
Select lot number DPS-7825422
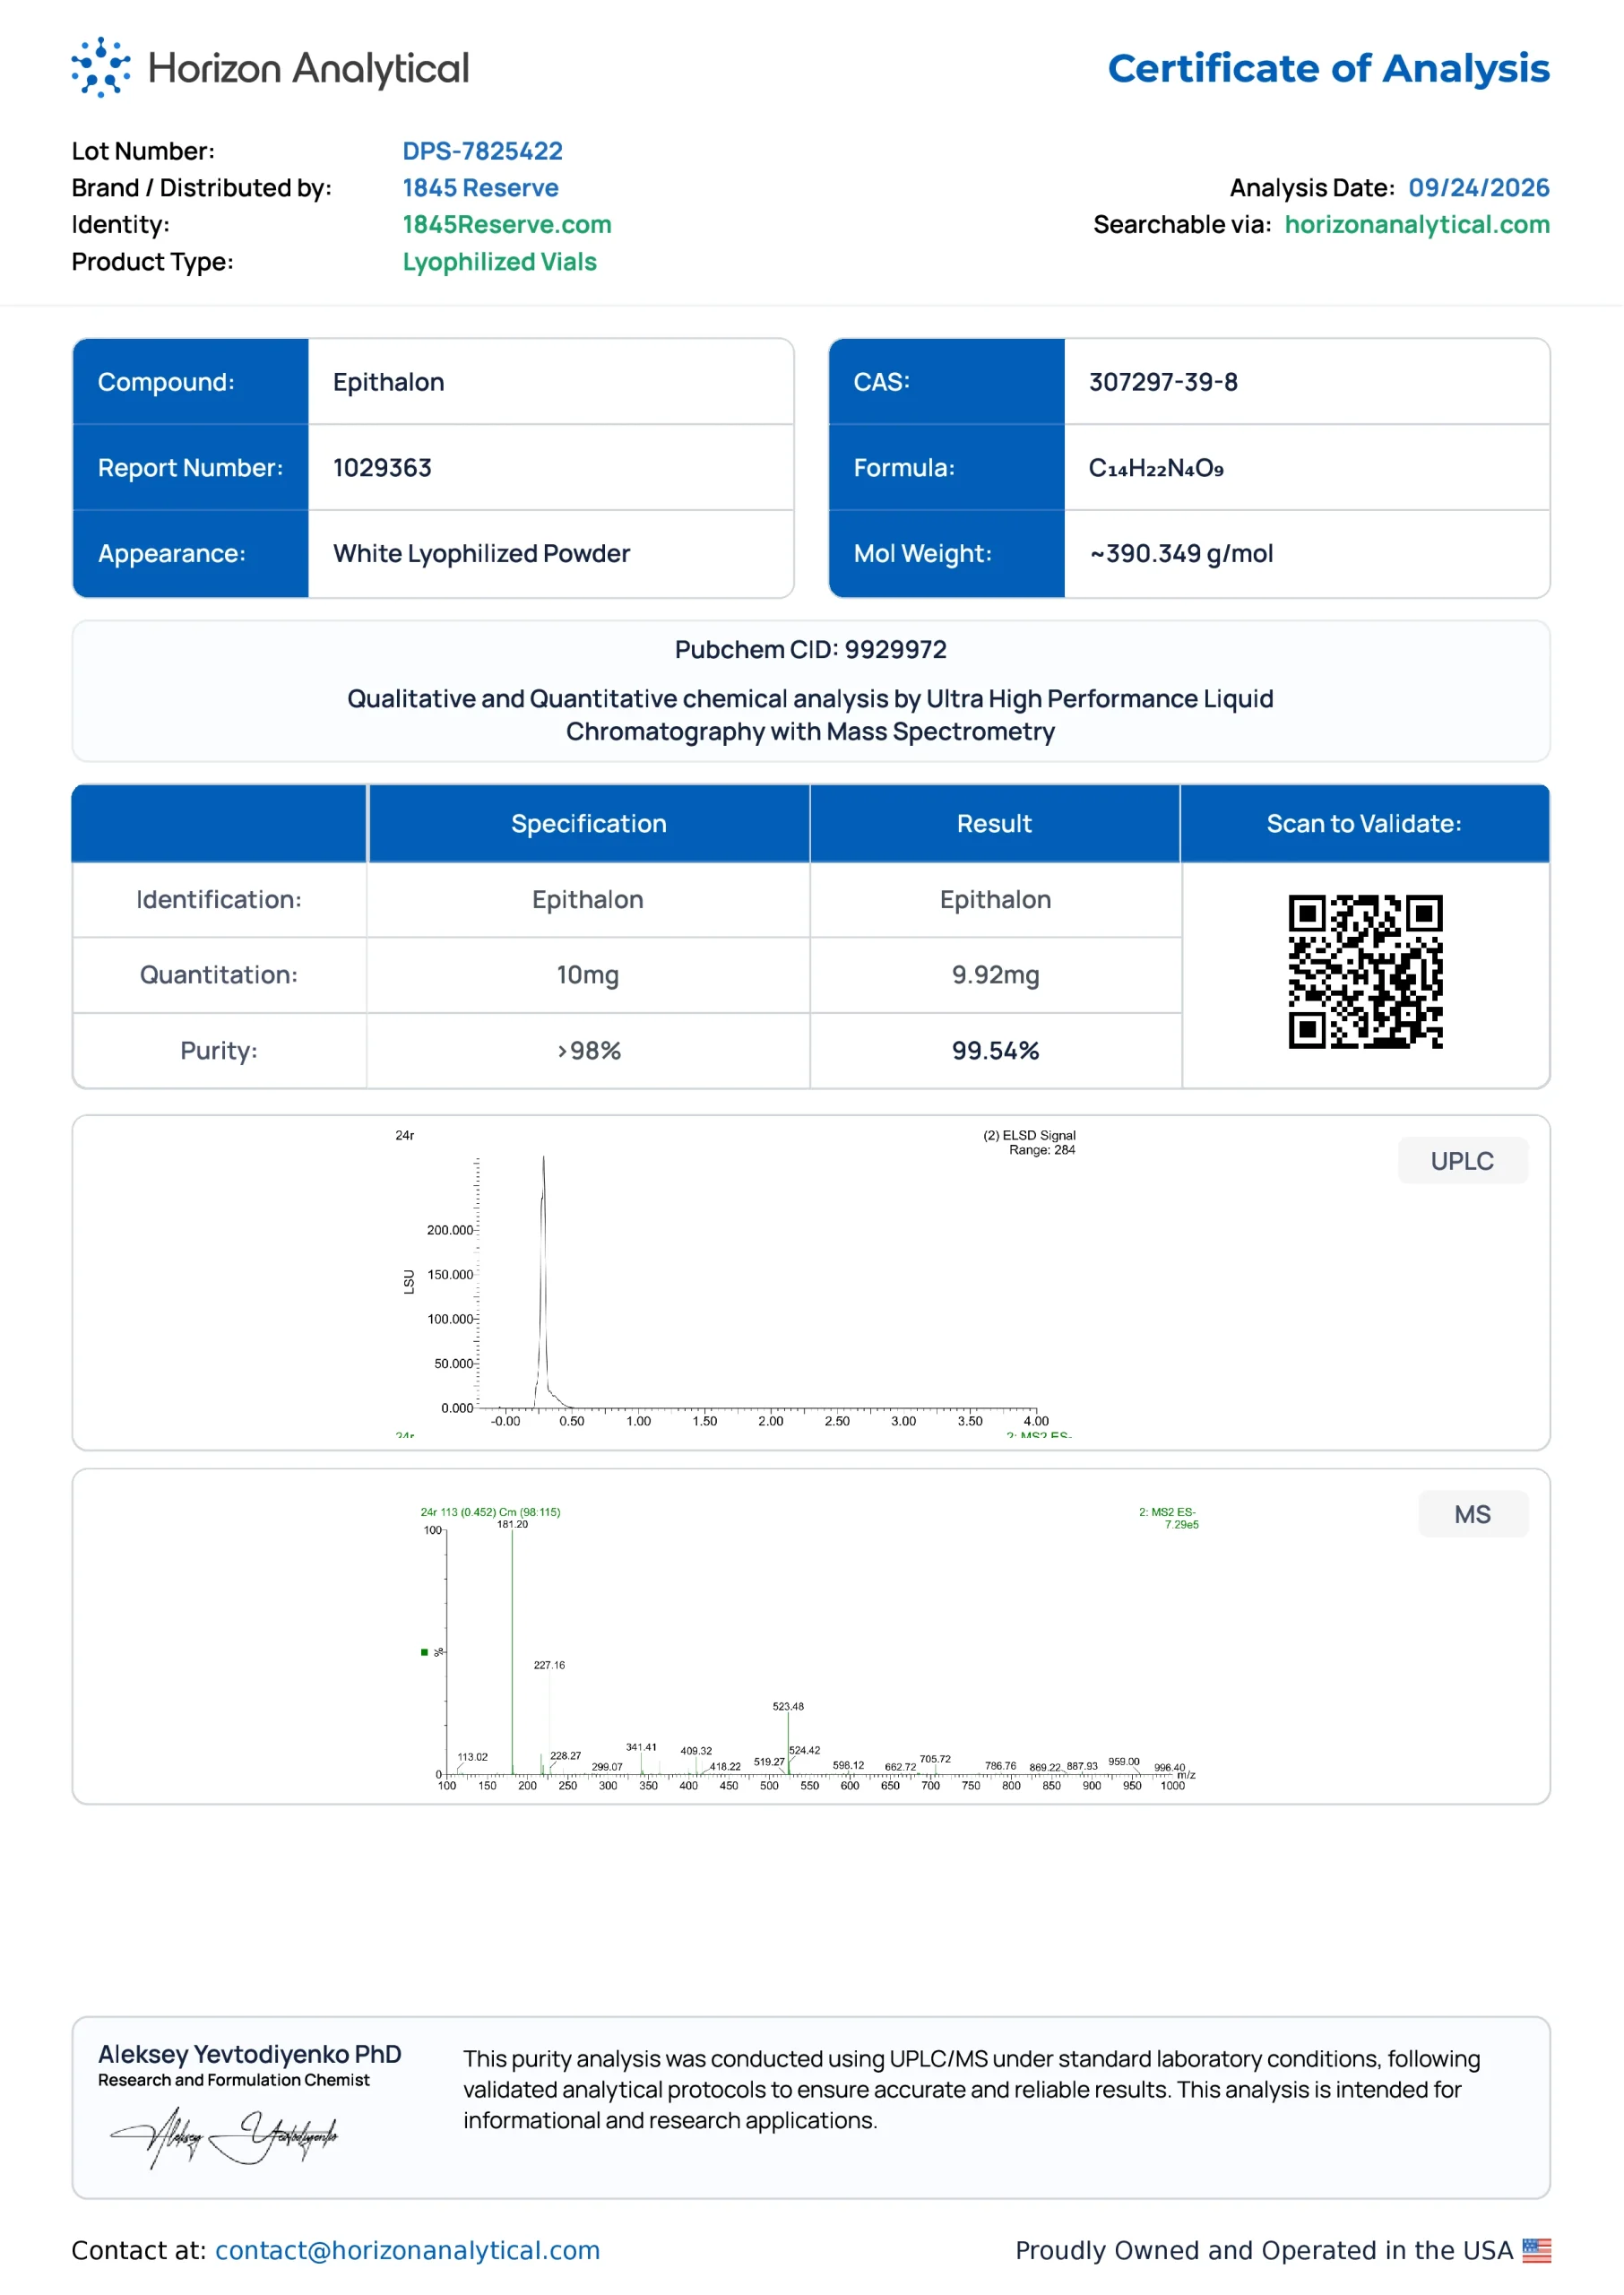[482, 151]
